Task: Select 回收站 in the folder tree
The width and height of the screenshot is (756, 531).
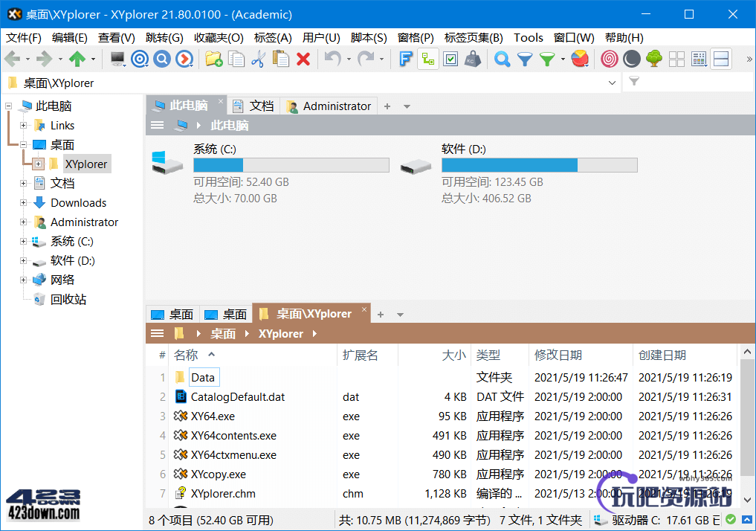Action: (x=68, y=300)
